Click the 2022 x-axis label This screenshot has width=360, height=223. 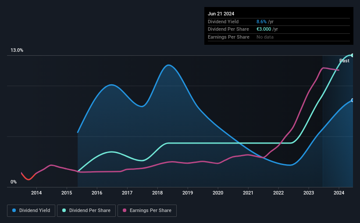pyautogui.click(x=278, y=193)
